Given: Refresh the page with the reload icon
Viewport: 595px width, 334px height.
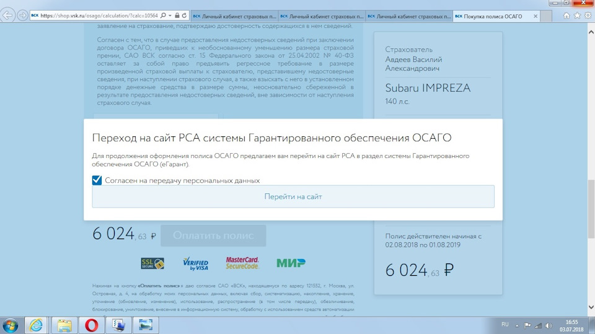Looking at the screenshot, I should (185, 15).
